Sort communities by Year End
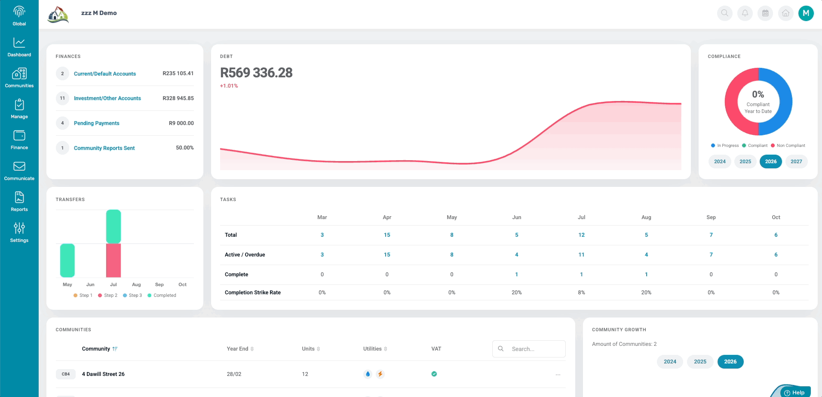Screen dimensions: 822x397 click(240, 349)
